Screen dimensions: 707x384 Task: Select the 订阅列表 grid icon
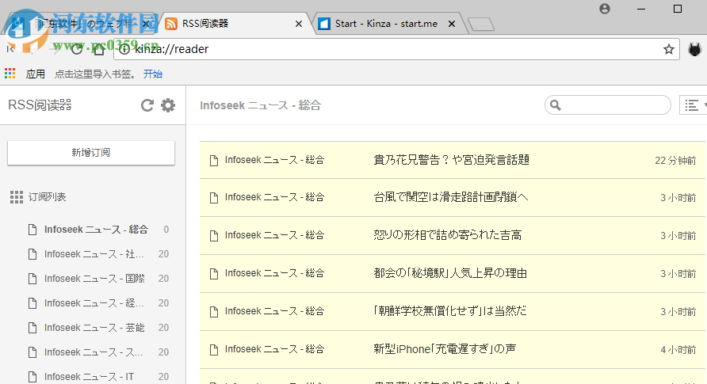click(x=17, y=197)
